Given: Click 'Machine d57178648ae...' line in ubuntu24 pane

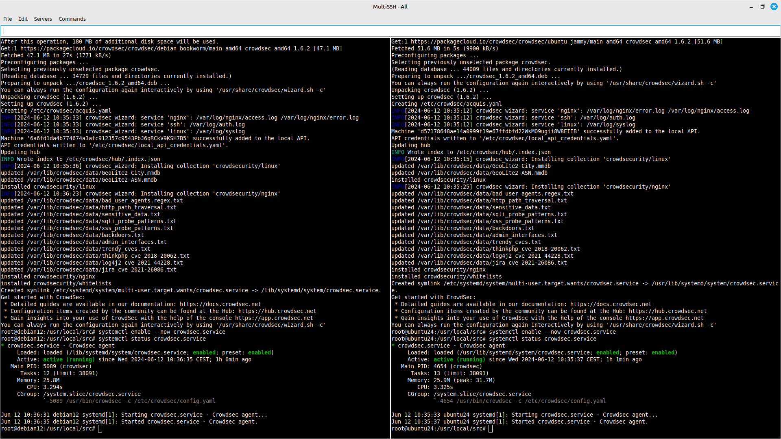Looking at the screenshot, I should (x=546, y=131).
